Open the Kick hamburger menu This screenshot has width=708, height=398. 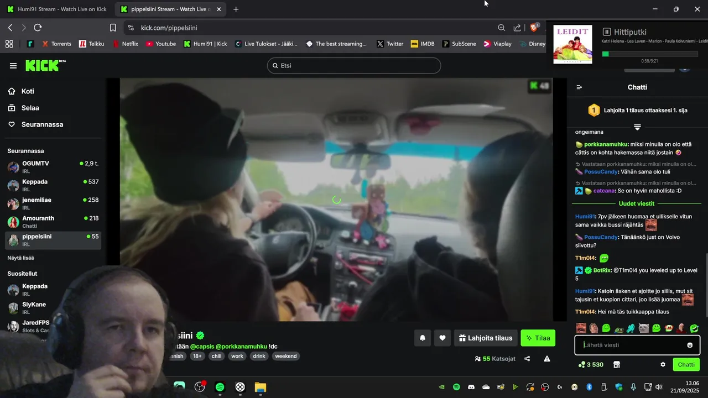(13, 66)
